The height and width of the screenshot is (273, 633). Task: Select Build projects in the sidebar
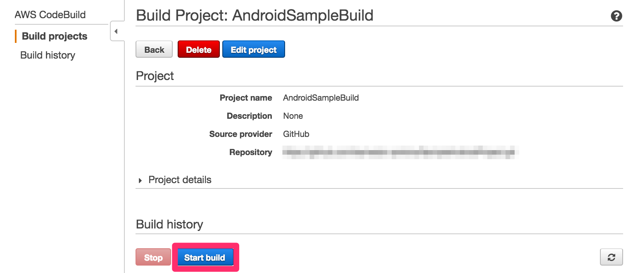[x=55, y=36]
